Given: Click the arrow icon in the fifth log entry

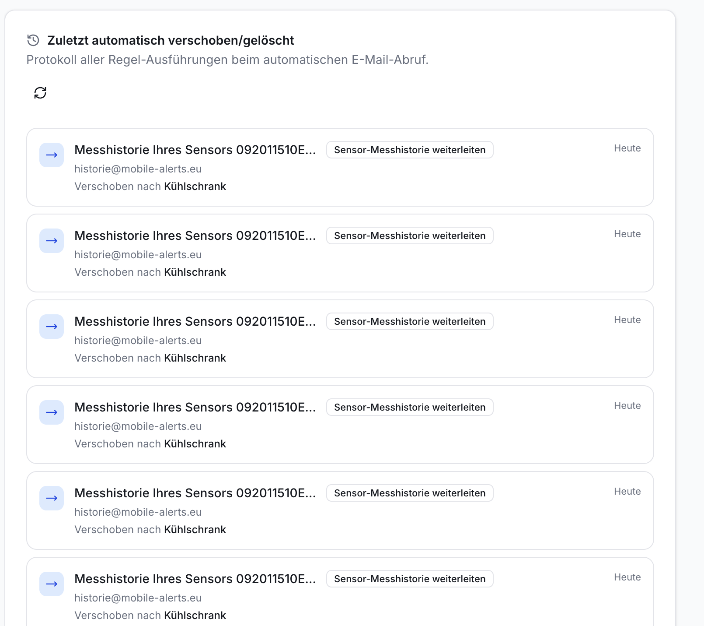Looking at the screenshot, I should tap(52, 498).
